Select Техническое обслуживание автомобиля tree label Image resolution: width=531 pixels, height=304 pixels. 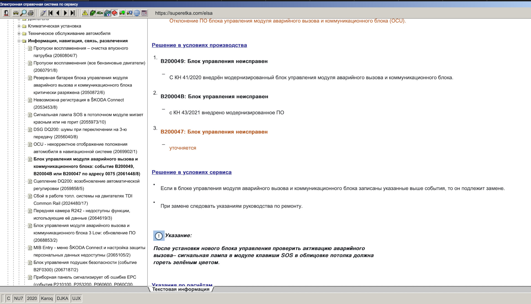point(69,34)
